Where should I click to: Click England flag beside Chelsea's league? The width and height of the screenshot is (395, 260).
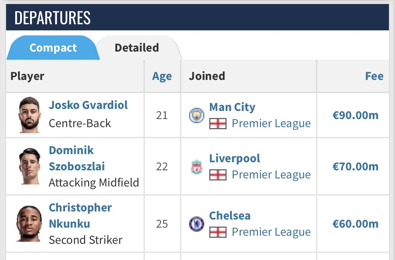(218, 232)
